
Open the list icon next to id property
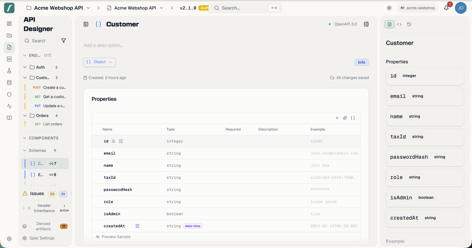pyautogui.click(x=113, y=141)
